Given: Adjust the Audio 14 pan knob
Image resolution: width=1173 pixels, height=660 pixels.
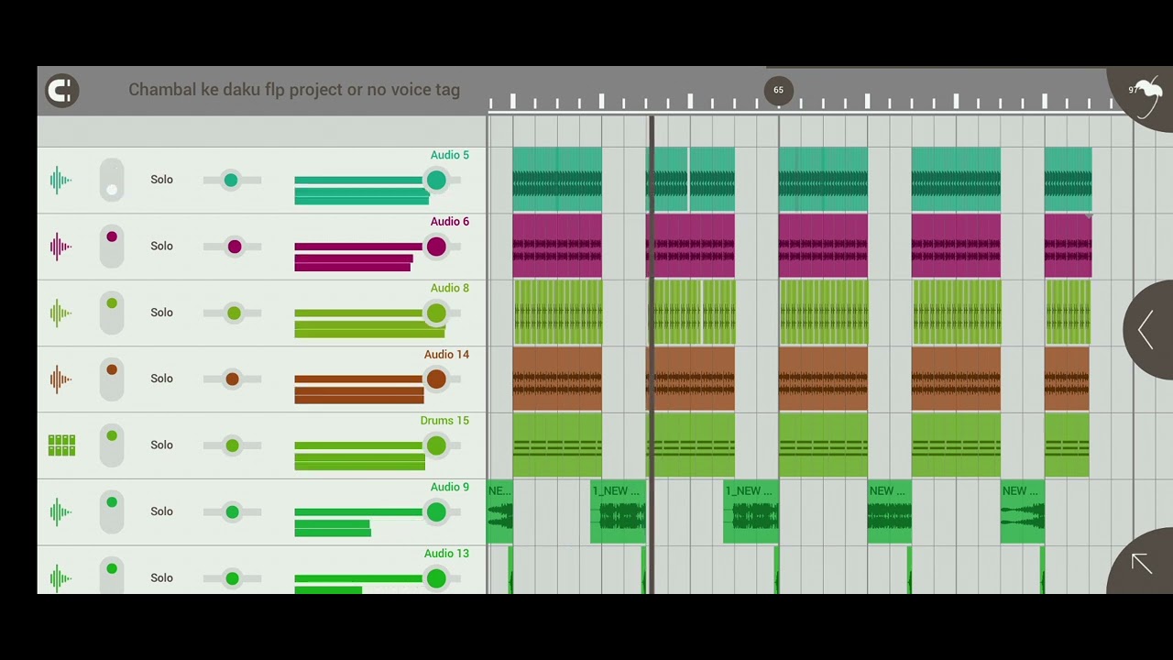Looking at the screenshot, I should click(232, 379).
